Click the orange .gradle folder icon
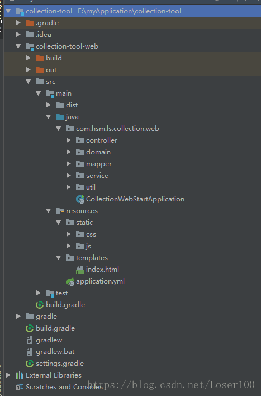261x396 pixels. 30,23
